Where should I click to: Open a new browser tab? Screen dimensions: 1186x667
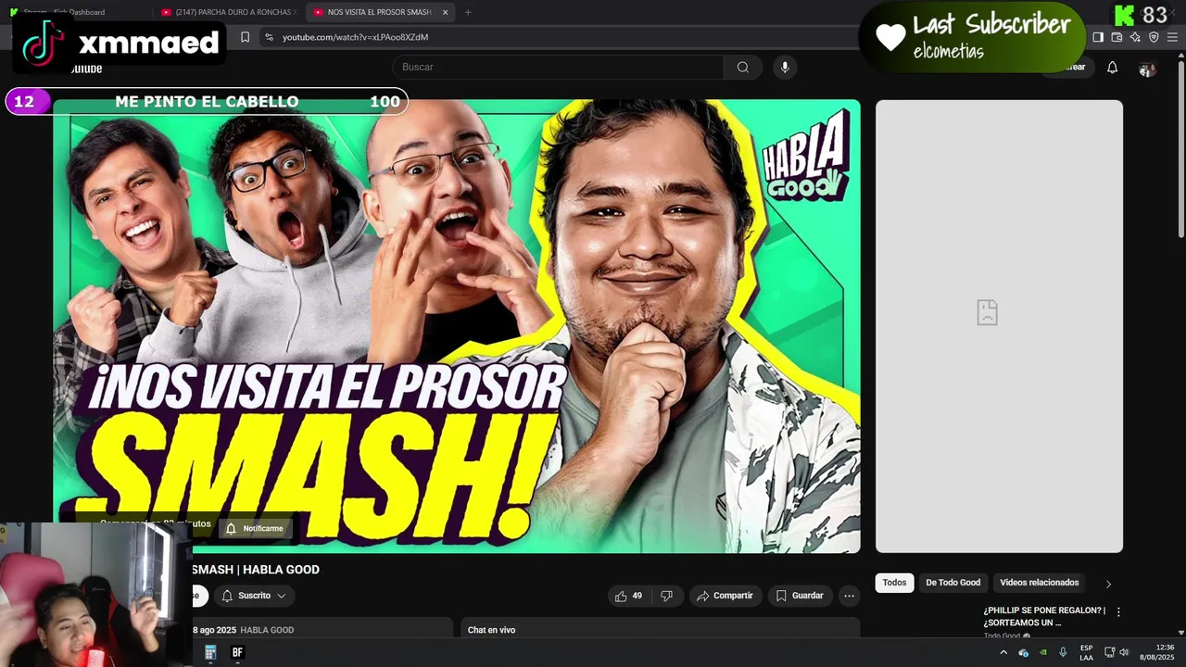(x=468, y=12)
